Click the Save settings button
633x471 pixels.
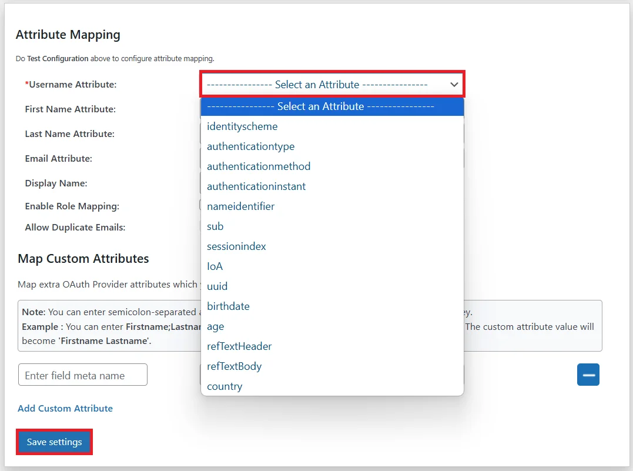pyautogui.click(x=54, y=442)
